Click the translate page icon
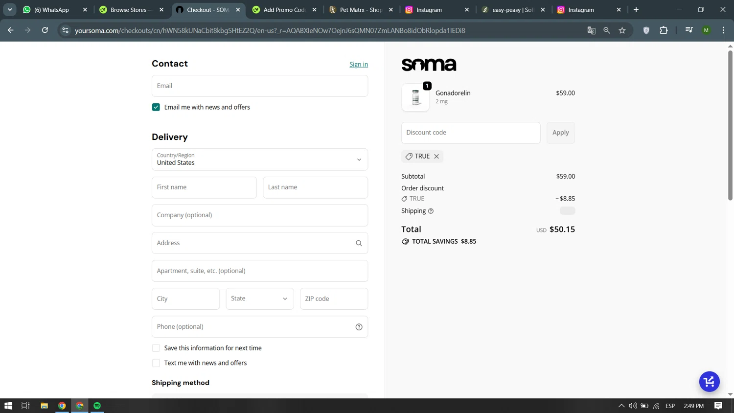 coord(591,30)
